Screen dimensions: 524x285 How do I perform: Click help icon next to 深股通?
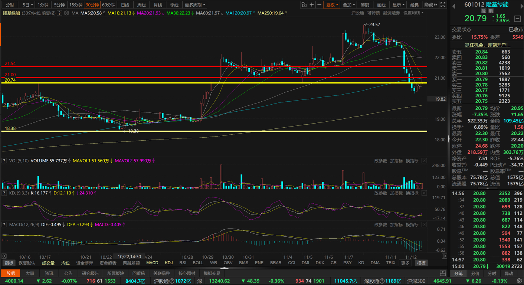[382, 281]
